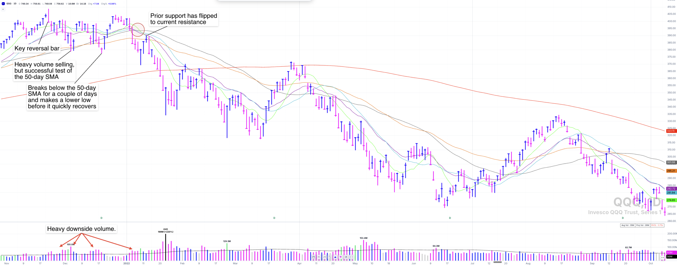Select 'Breaks below the 50-day SMA' annotation
This screenshot has width=677, height=266.
[x=62, y=97]
